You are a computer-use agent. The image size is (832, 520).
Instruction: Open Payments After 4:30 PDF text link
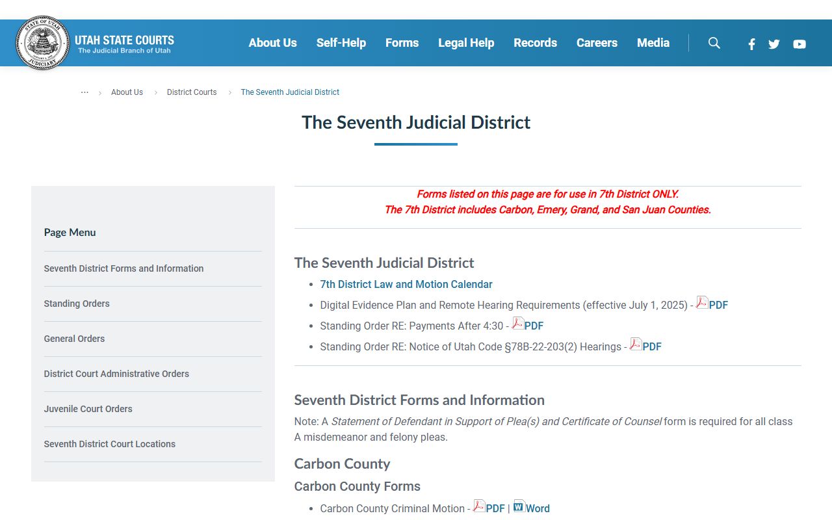[534, 326]
